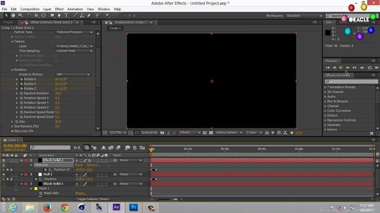
Task: Select the Zoom magnifier tool
Action: point(20,15)
